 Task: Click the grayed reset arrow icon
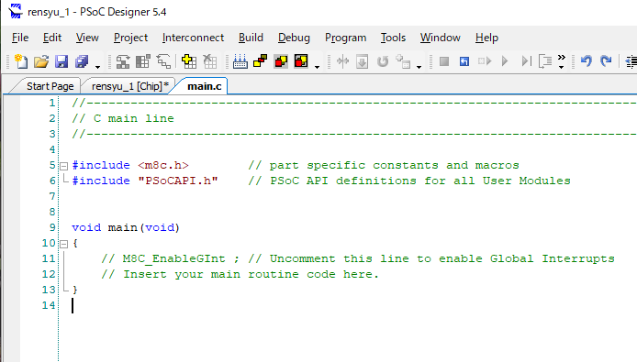pos(382,61)
